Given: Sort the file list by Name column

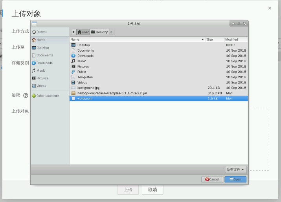Looking at the screenshot, I should coord(137,40).
